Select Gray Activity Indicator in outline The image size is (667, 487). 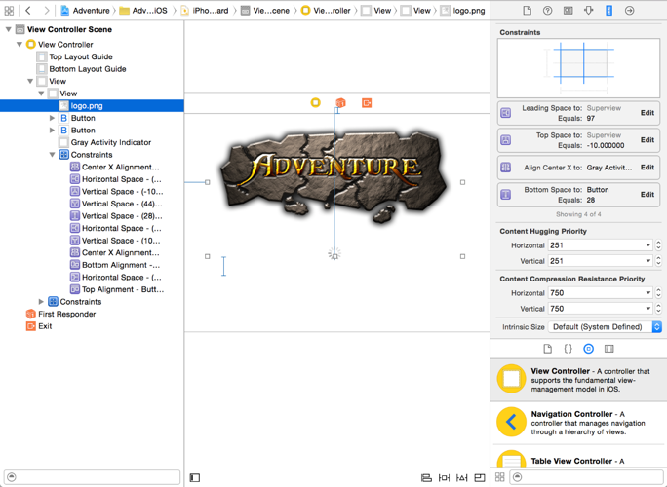105,142
